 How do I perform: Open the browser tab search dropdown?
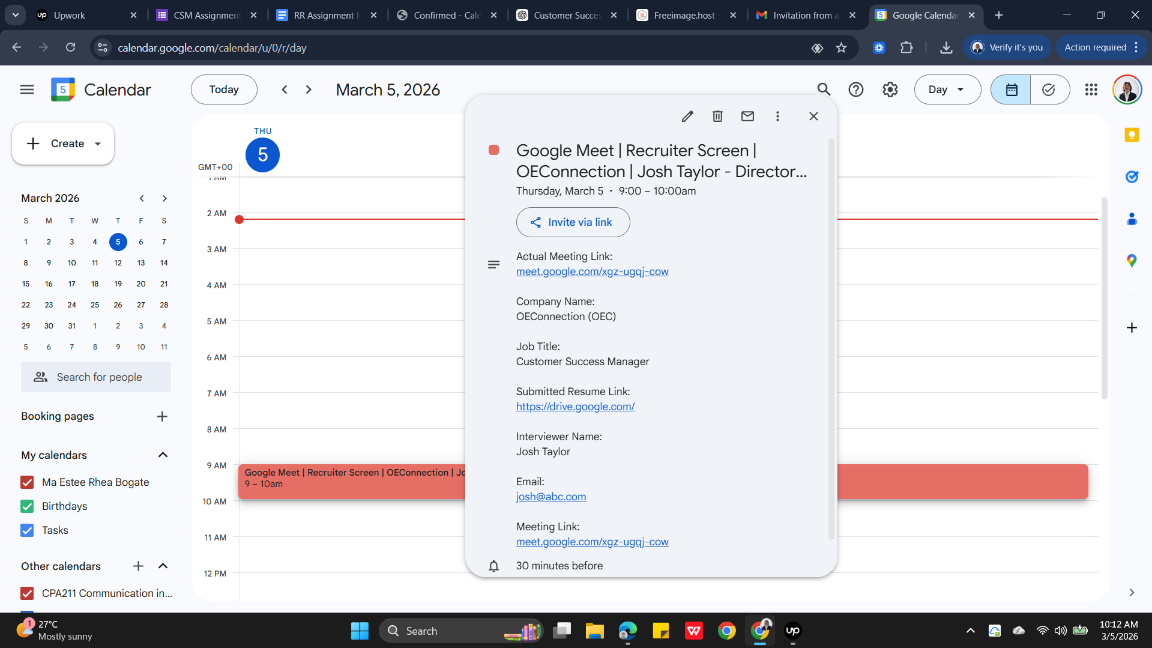(15, 15)
